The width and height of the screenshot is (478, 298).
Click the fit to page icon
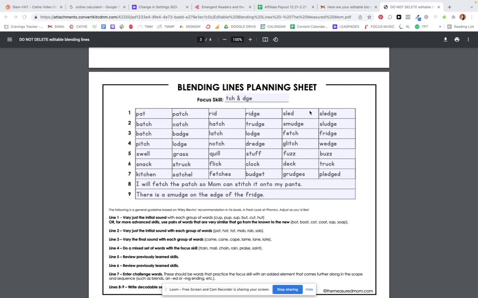[x=265, y=40]
